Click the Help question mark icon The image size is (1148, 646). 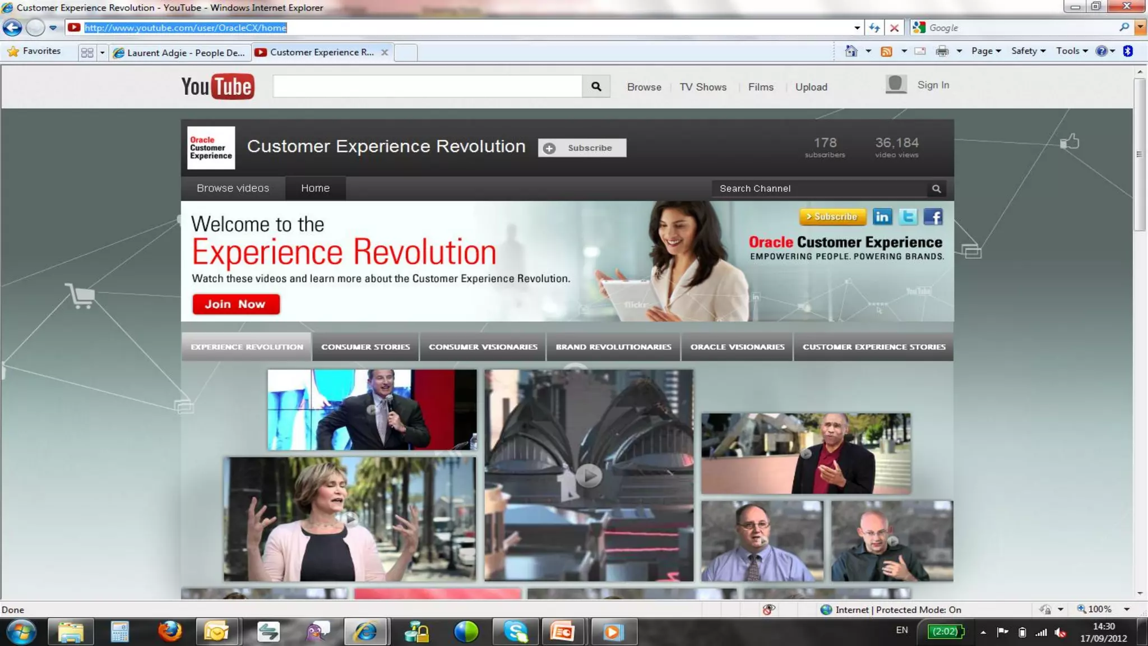coord(1101,51)
